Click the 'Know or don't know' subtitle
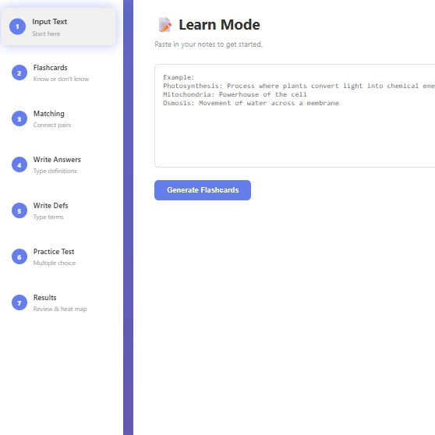The width and height of the screenshot is (435, 435). (61, 79)
